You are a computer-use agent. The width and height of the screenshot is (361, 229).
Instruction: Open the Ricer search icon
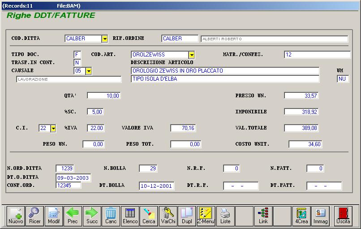coord(35,216)
